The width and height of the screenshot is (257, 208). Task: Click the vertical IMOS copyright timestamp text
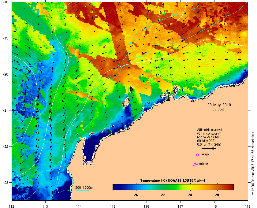[253, 163]
